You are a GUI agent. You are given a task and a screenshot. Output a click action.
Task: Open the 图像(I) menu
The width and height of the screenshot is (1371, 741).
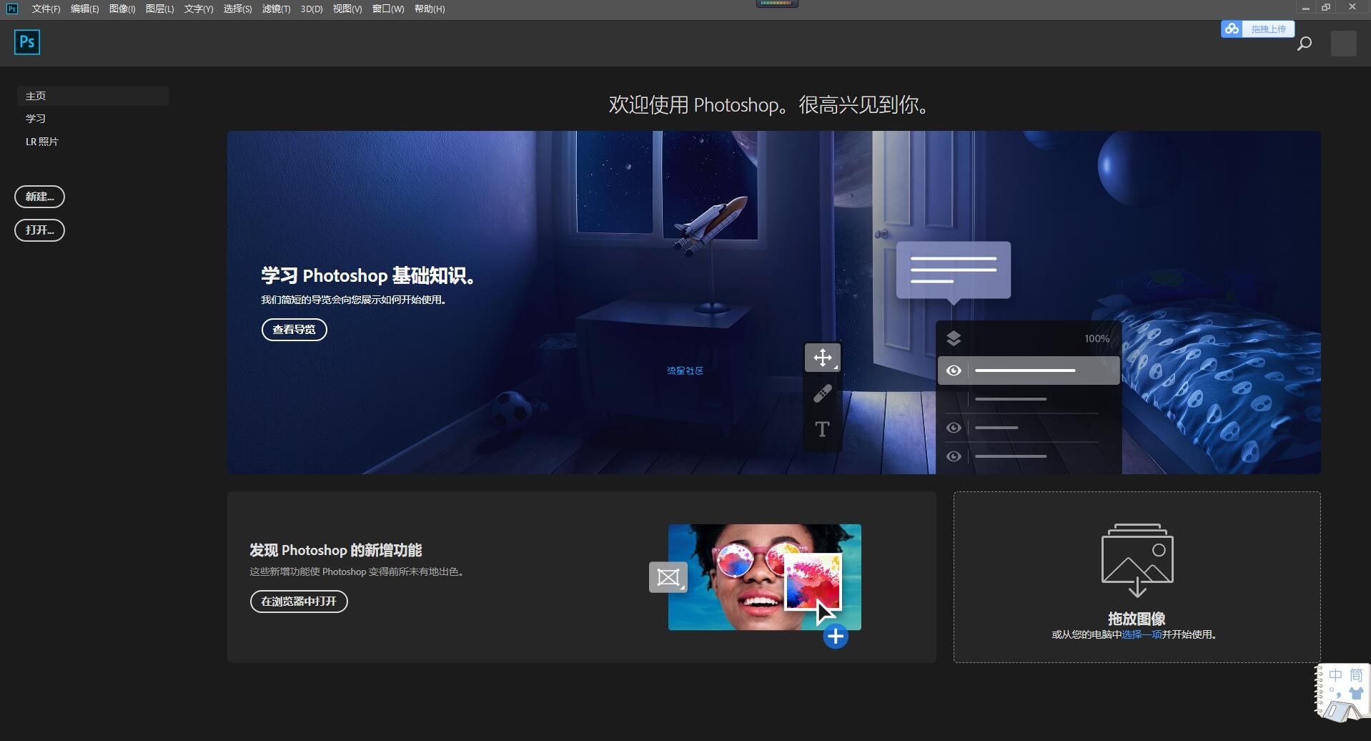point(122,9)
